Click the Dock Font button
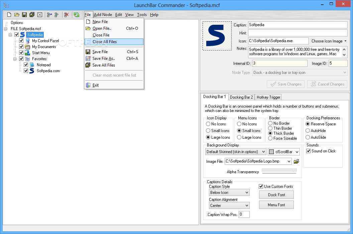This screenshot has width=353, height=234. [276, 195]
